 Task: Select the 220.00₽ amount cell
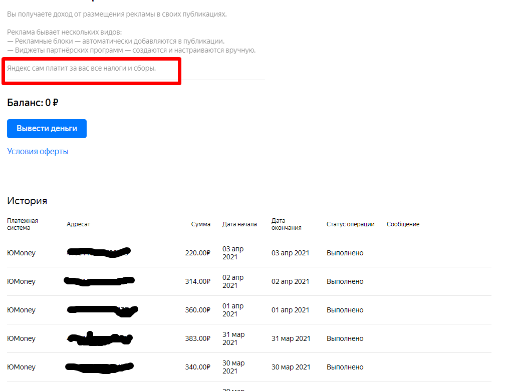click(x=197, y=253)
